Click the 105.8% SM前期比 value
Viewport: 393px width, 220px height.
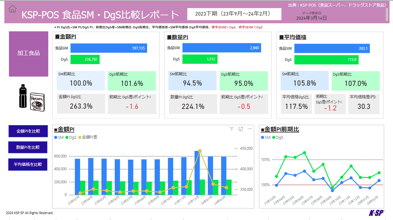click(304, 83)
